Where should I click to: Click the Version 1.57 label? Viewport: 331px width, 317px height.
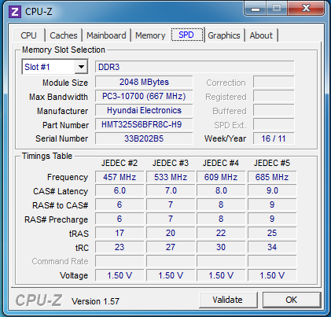pyautogui.click(x=95, y=301)
